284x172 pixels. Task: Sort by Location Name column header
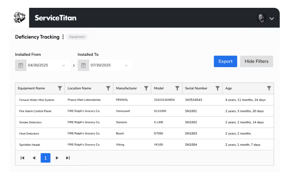[79, 88]
